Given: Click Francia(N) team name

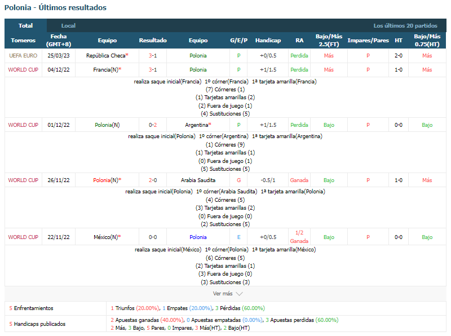Looking at the screenshot, I should [105, 69].
